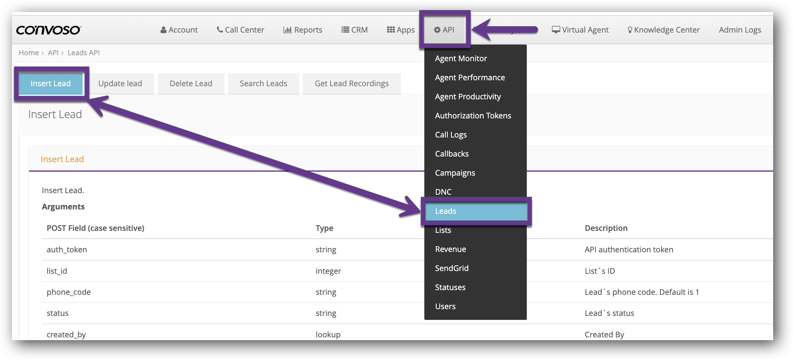Click the 'API authentication token' description
The height and width of the screenshot is (360, 793).
tap(629, 250)
